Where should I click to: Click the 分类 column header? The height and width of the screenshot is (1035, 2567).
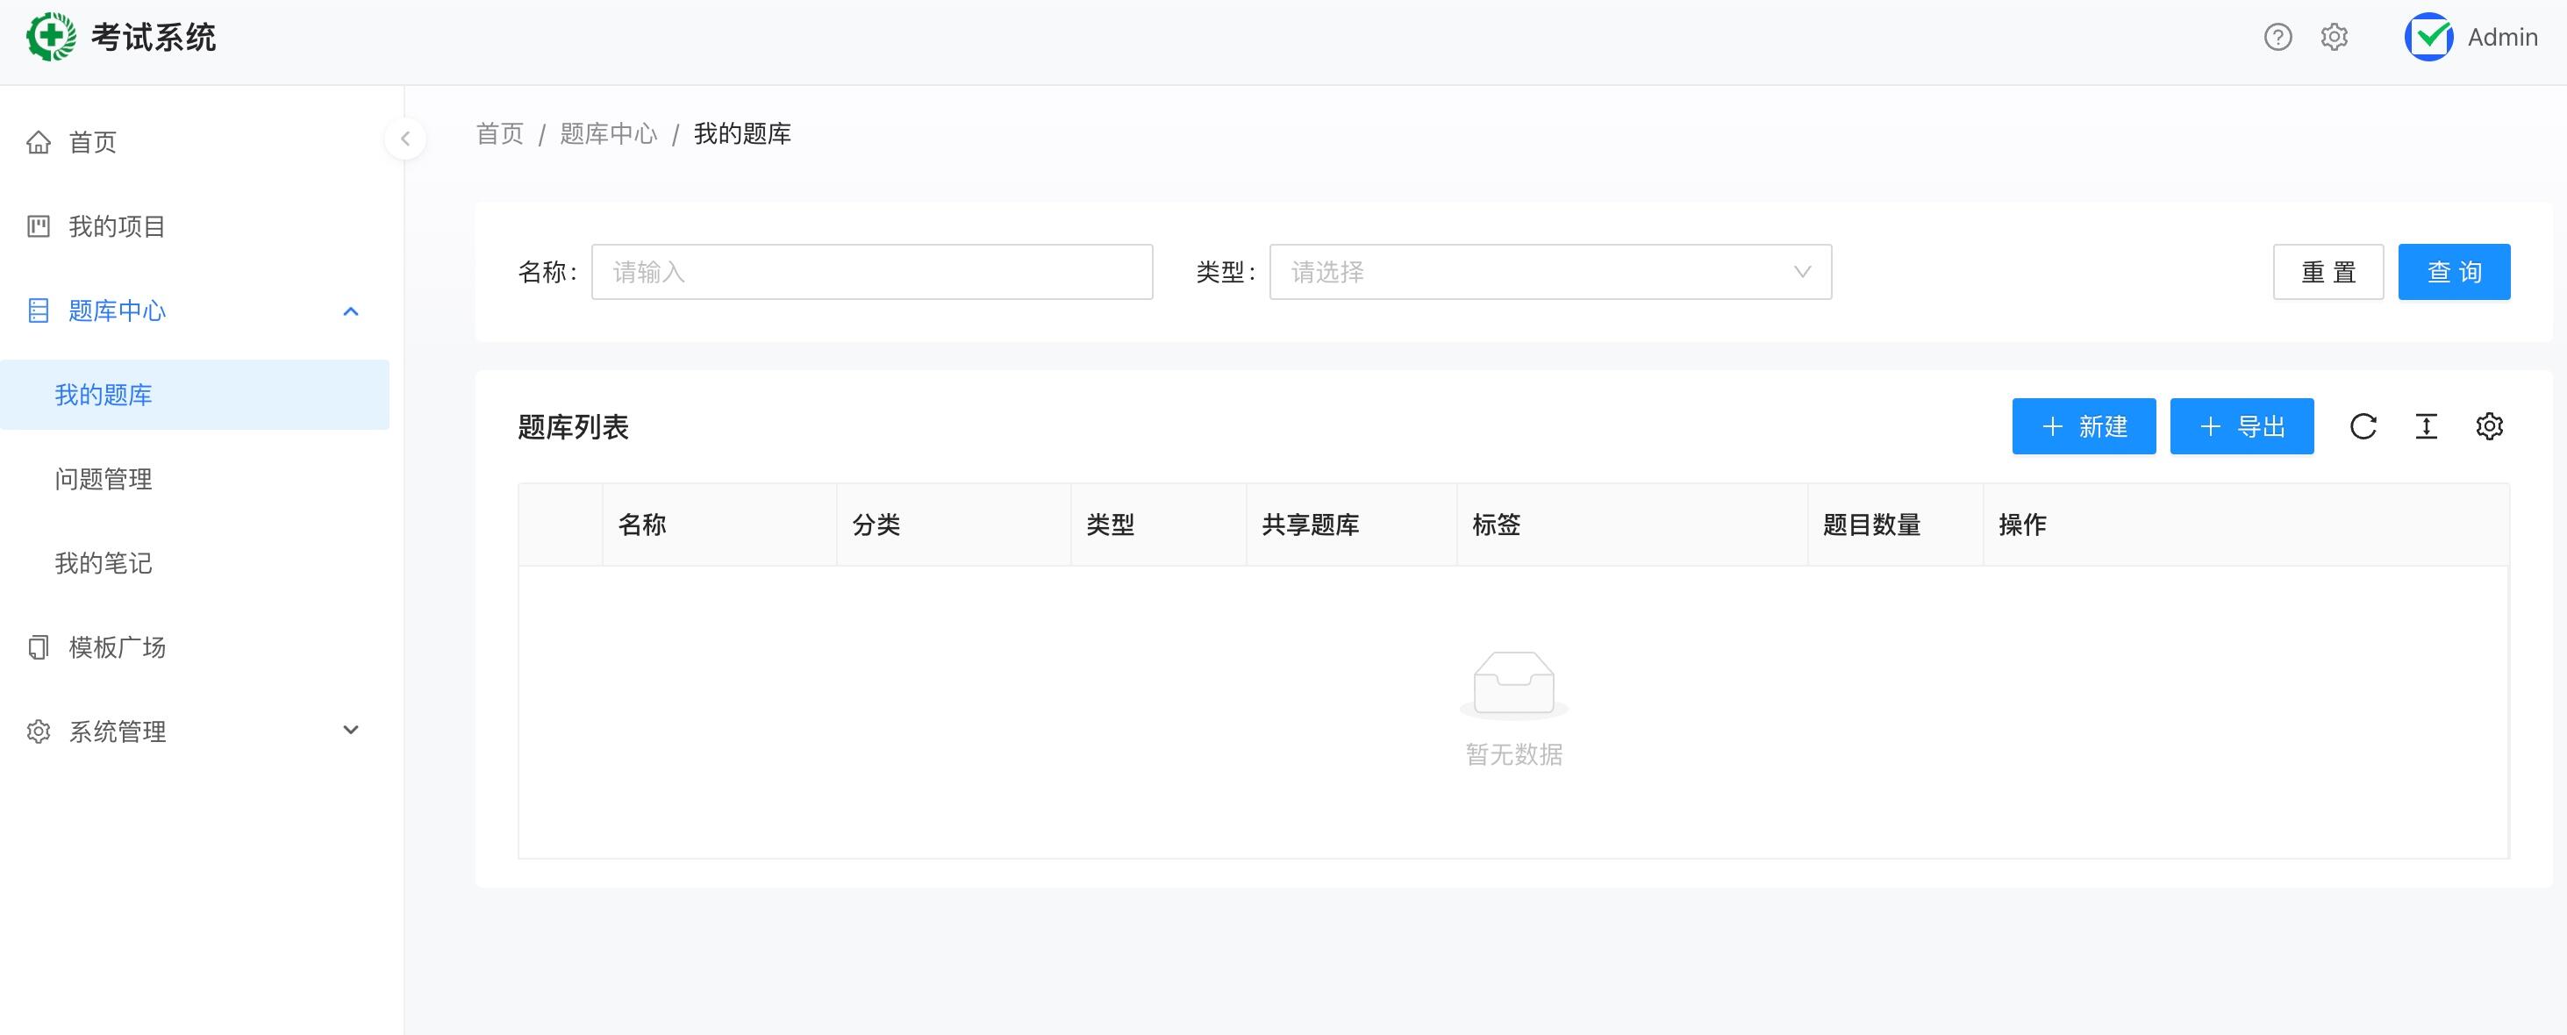click(x=954, y=525)
